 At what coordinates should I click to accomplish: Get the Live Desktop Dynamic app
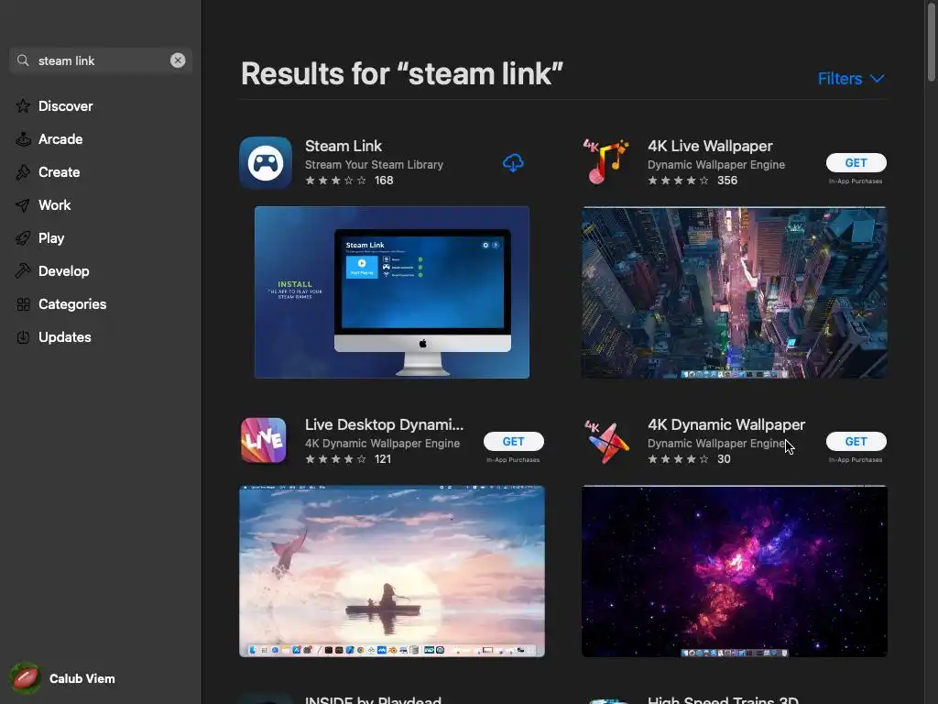coord(513,441)
